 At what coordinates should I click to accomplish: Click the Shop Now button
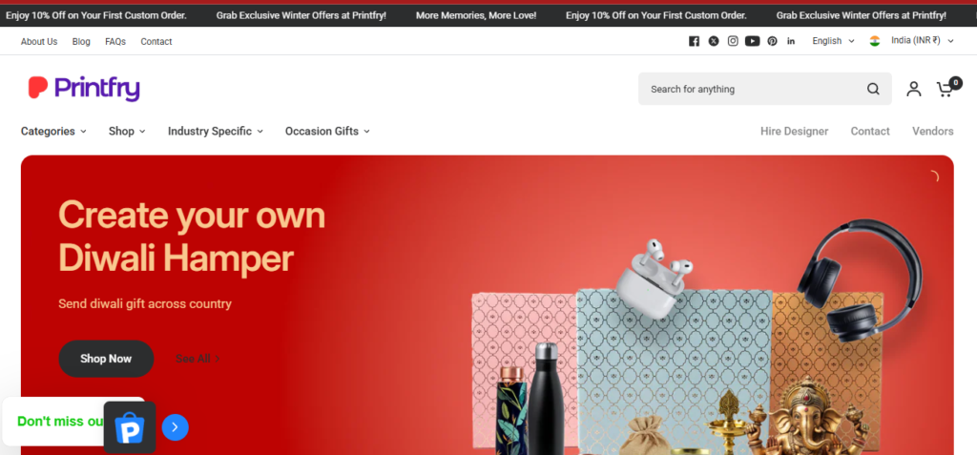pos(106,359)
